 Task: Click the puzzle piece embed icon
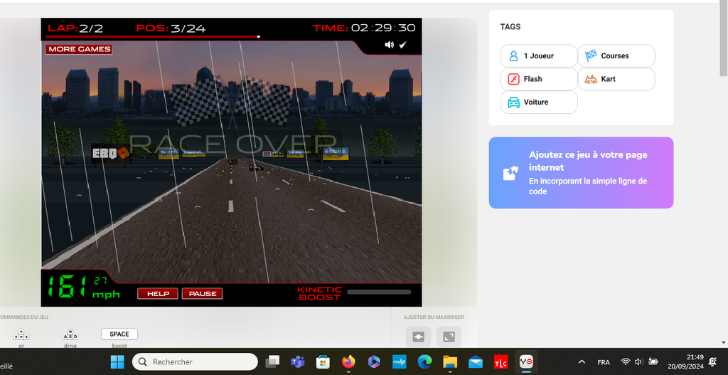510,173
